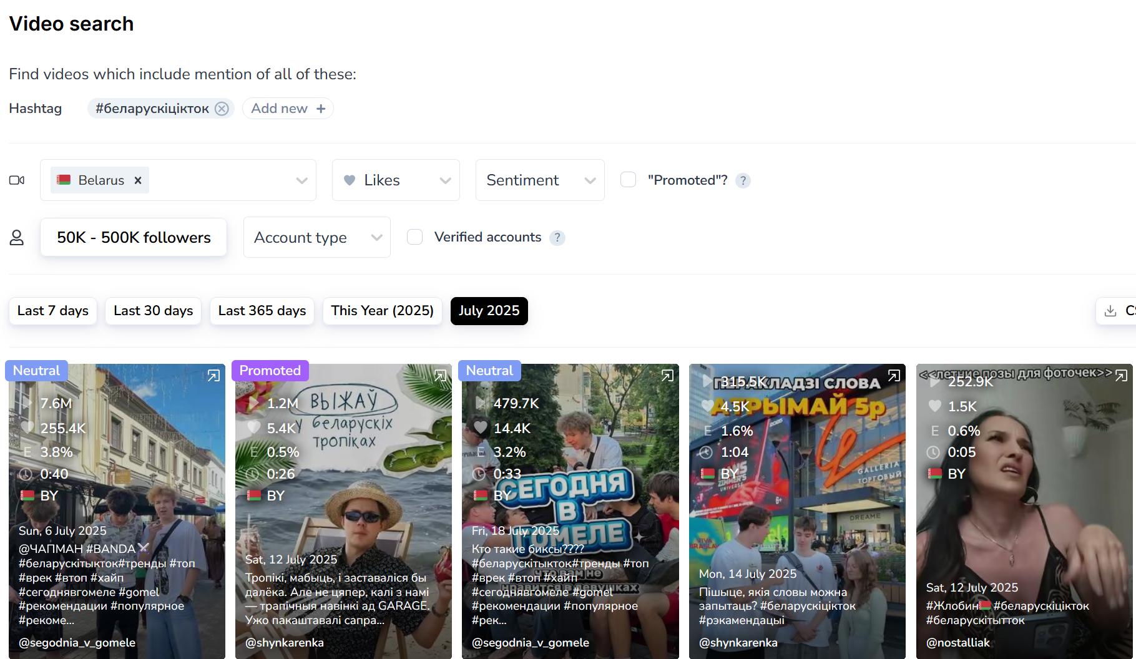The image size is (1136, 659).
Task: Switch to This Year (2025) range
Action: [382, 311]
